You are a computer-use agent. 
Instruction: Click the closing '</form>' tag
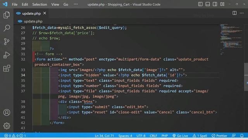pos(57,123)
